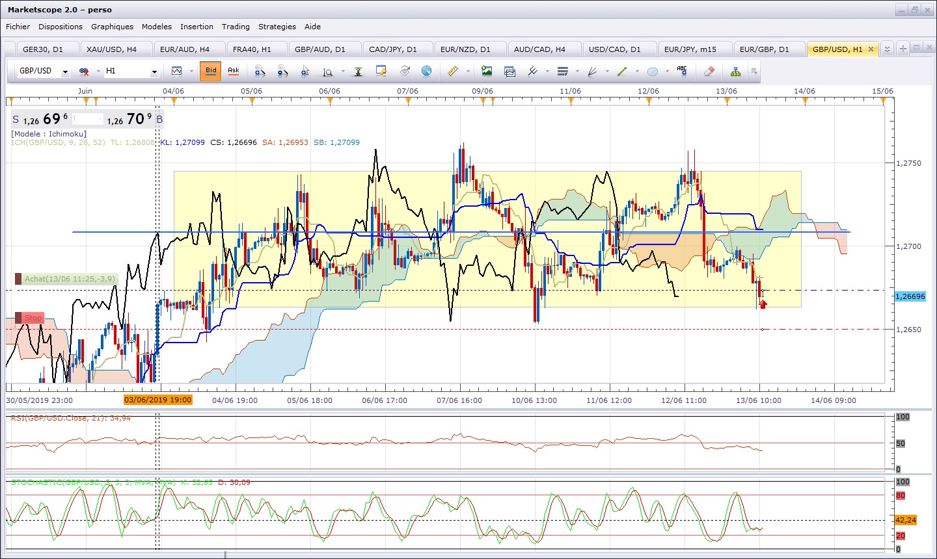Click the orange 03/06/2019 19:00 date marker
This screenshot has height=559, width=937.
(x=158, y=400)
